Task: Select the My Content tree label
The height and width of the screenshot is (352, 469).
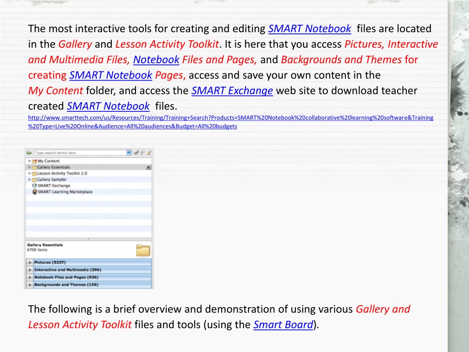Action: (x=49, y=161)
